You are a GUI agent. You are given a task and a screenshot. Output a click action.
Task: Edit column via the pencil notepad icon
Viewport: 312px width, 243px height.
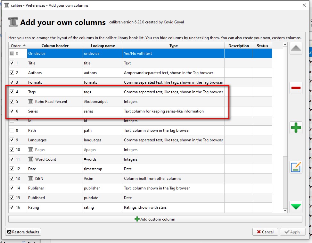click(296, 167)
